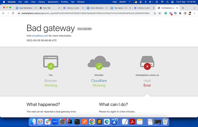The image size is (198, 127).
Task: Click the Bluetooth menu bar icon
Action: point(145,2)
